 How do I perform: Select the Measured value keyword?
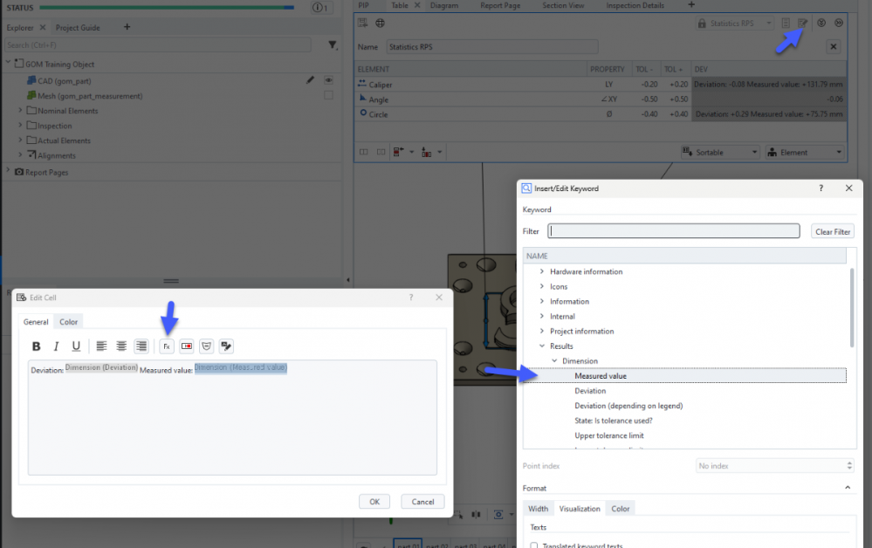point(601,376)
